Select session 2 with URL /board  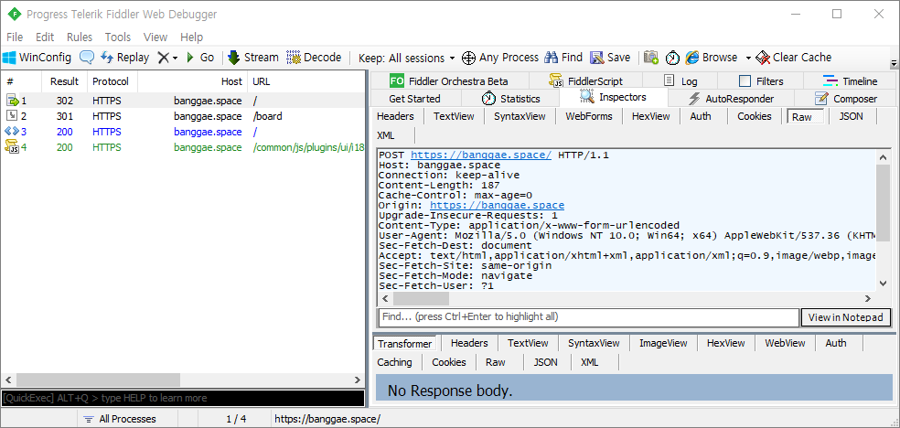point(183,116)
